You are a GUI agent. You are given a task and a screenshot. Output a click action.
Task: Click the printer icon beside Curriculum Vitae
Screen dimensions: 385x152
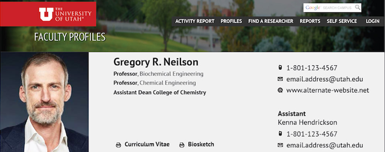118,145
